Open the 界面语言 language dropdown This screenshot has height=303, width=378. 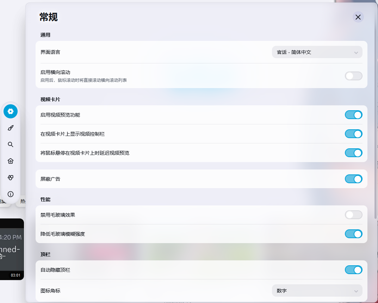click(x=316, y=52)
